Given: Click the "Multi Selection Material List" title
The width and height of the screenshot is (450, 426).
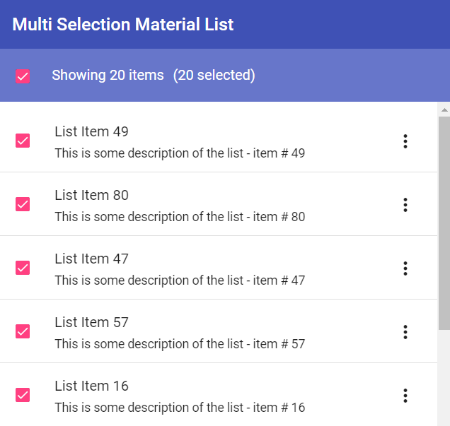Looking at the screenshot, I should (123, 25).
